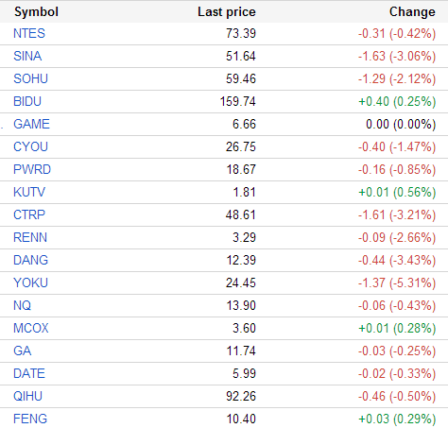
Task: Click change value -1.63 (-3.06%)
Action: pos(397,56)
